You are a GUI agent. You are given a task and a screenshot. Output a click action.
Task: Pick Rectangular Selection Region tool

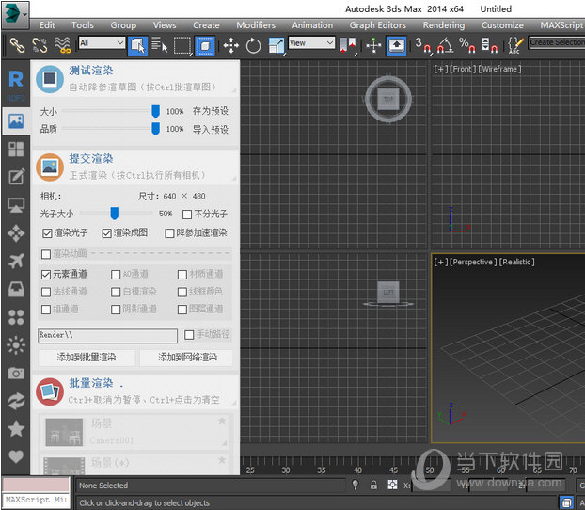pyautogui.click(x=182, y=45)
